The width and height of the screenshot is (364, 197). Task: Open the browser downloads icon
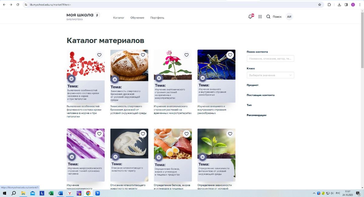point(339,5)
